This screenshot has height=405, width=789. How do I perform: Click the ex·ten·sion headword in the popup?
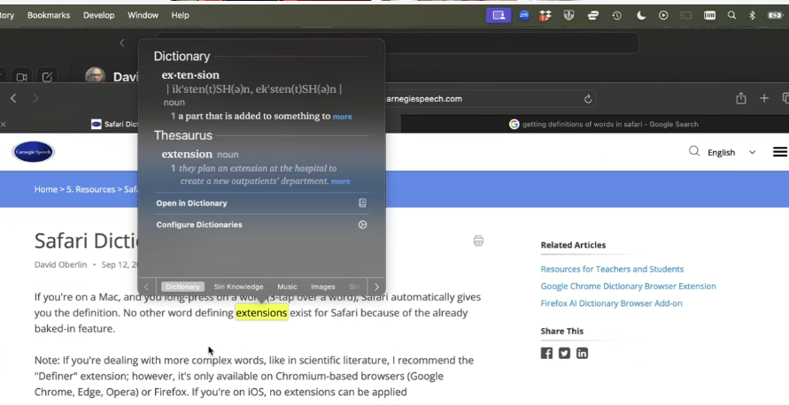coord(190,75)
